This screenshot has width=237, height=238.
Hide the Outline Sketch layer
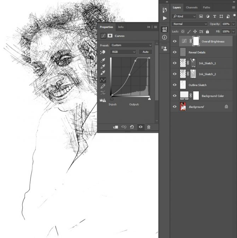tap(174, 85)
